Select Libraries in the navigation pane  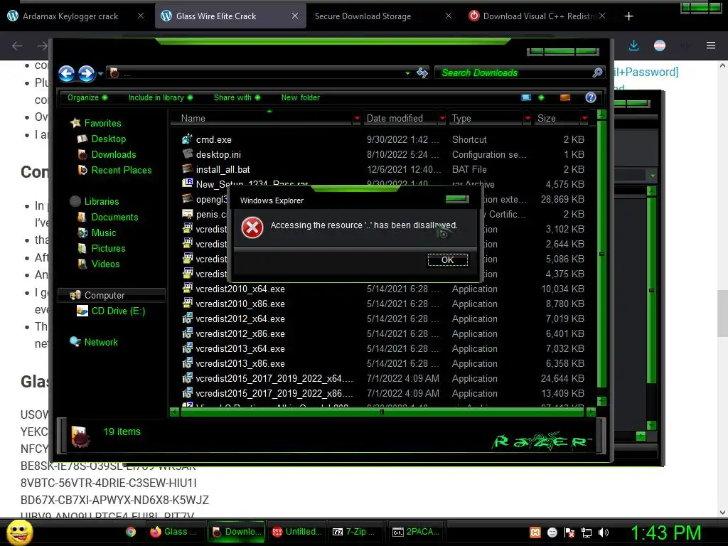pyautogui.click(x=101, y=201)
